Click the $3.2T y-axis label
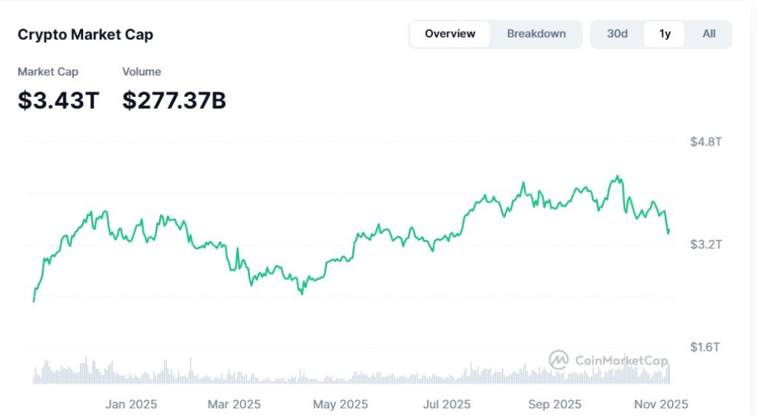The width and height of the screenshot is (758, 415). click(x=705, y=244)
